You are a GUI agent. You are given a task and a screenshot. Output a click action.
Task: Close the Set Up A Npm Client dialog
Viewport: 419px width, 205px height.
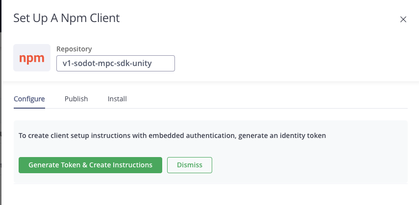point(403,19)
